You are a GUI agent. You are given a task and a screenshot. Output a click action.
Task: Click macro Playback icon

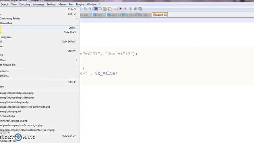[x=131, y=9]
